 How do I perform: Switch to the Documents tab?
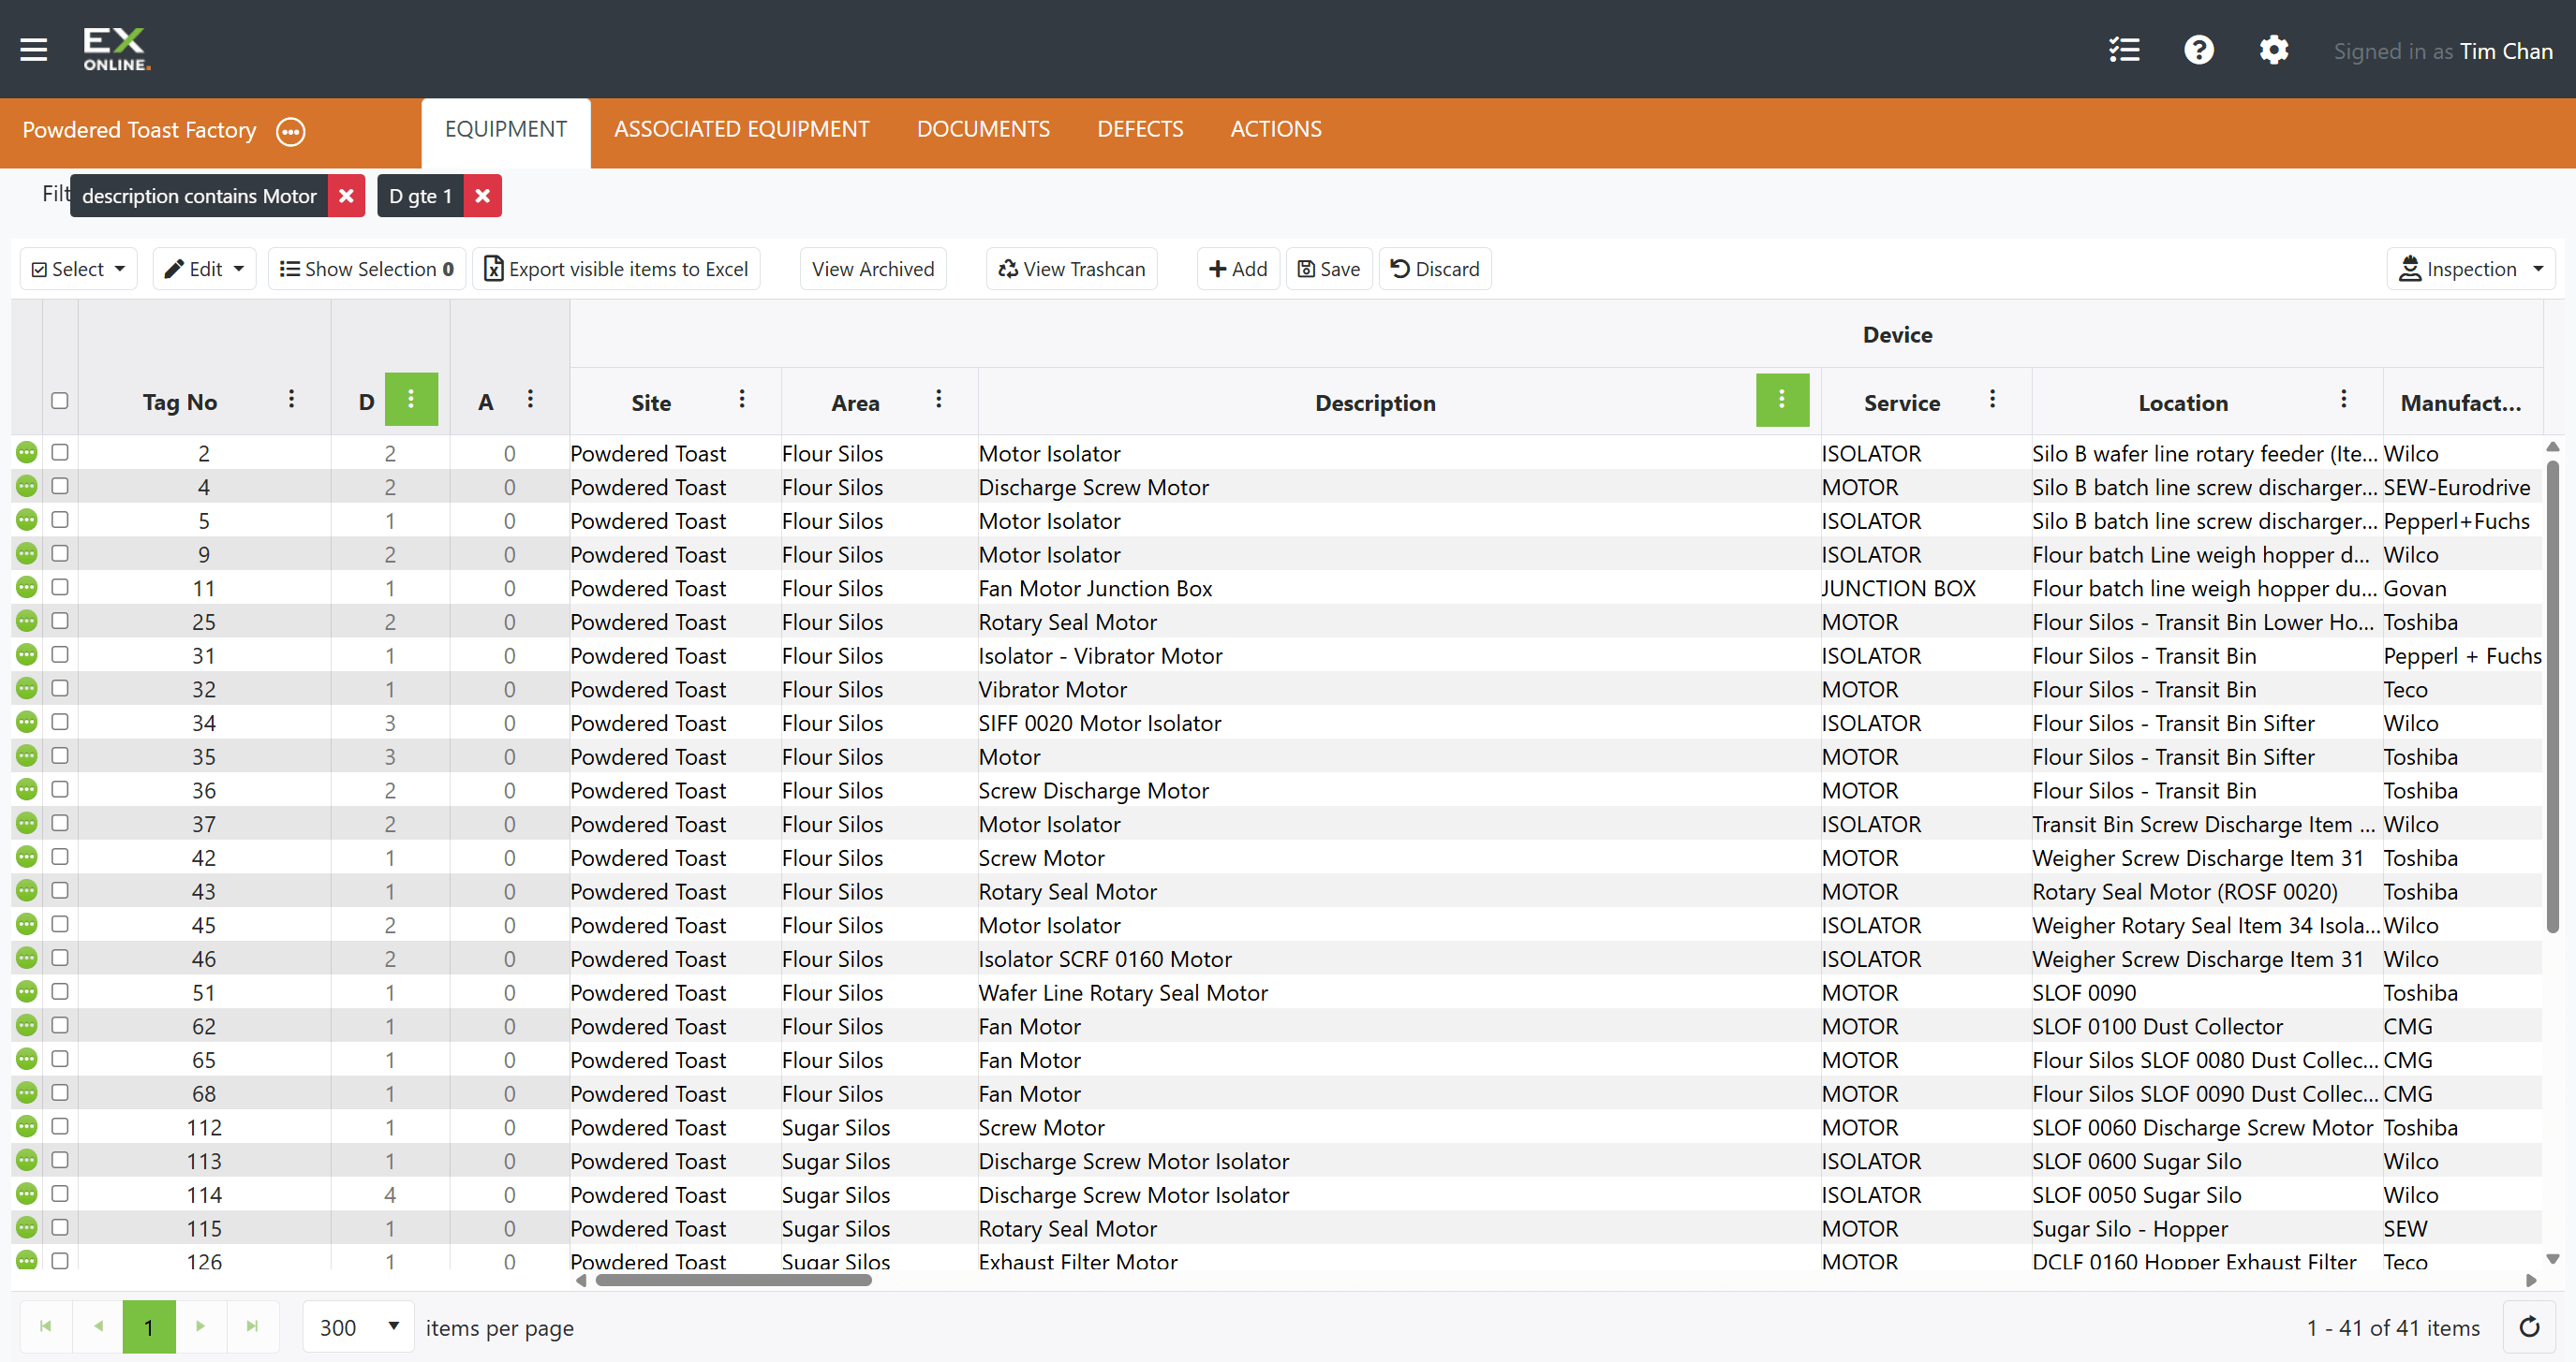click(x=983, y=129)
